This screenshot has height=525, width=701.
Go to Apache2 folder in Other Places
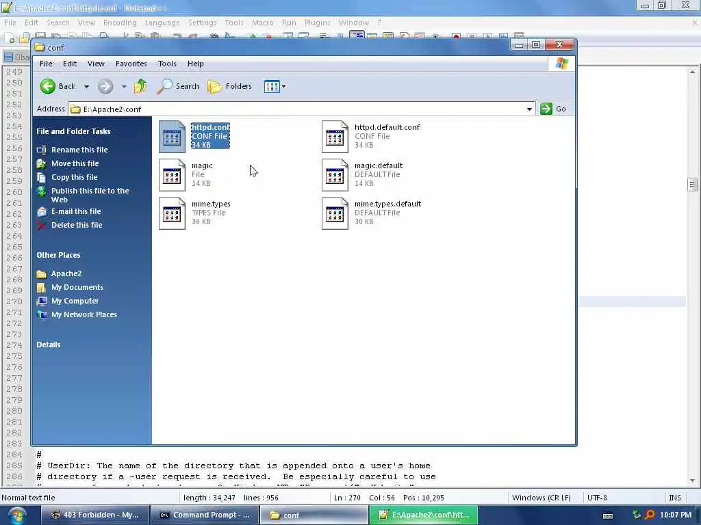pos(66,273)
